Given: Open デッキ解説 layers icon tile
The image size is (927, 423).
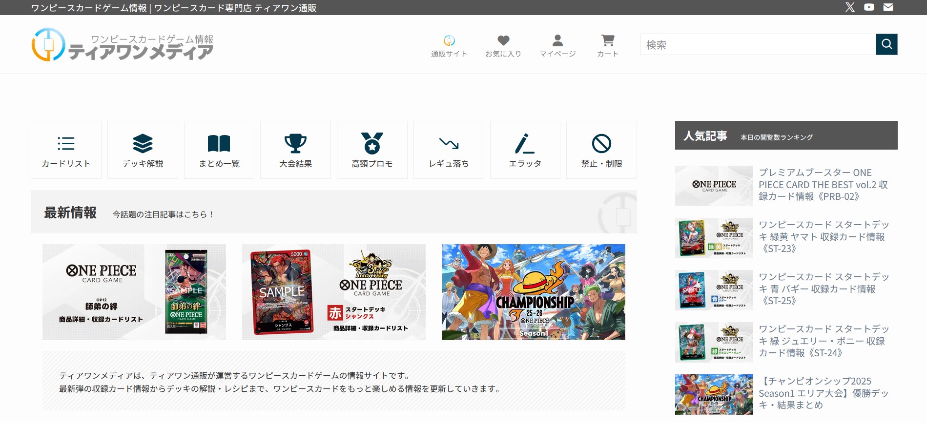Looking at the screenshot, I should tap(143, 150).
